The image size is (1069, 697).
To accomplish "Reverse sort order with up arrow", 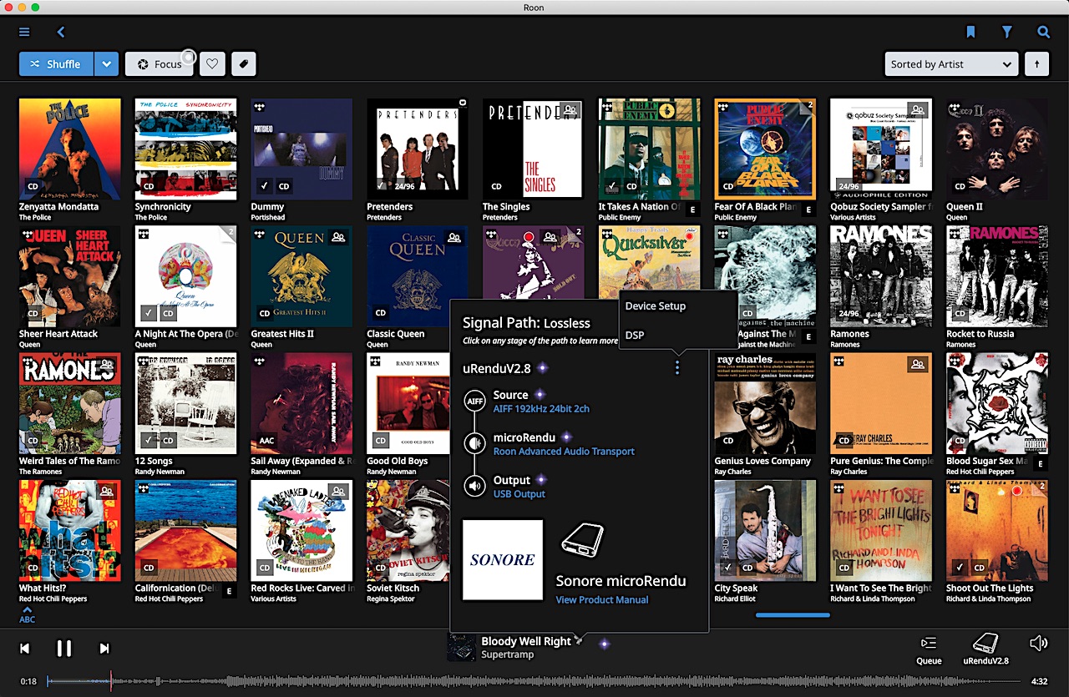I will tap(1036, 64).
